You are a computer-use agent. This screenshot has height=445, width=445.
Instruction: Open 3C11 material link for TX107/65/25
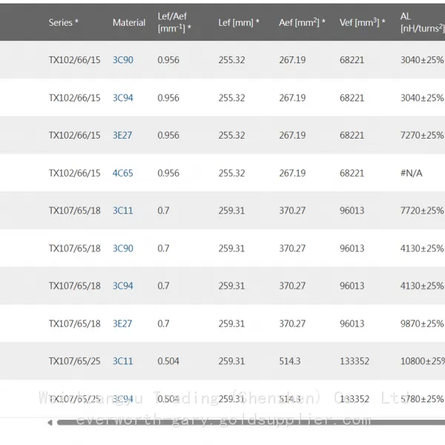tap(122, 361)
